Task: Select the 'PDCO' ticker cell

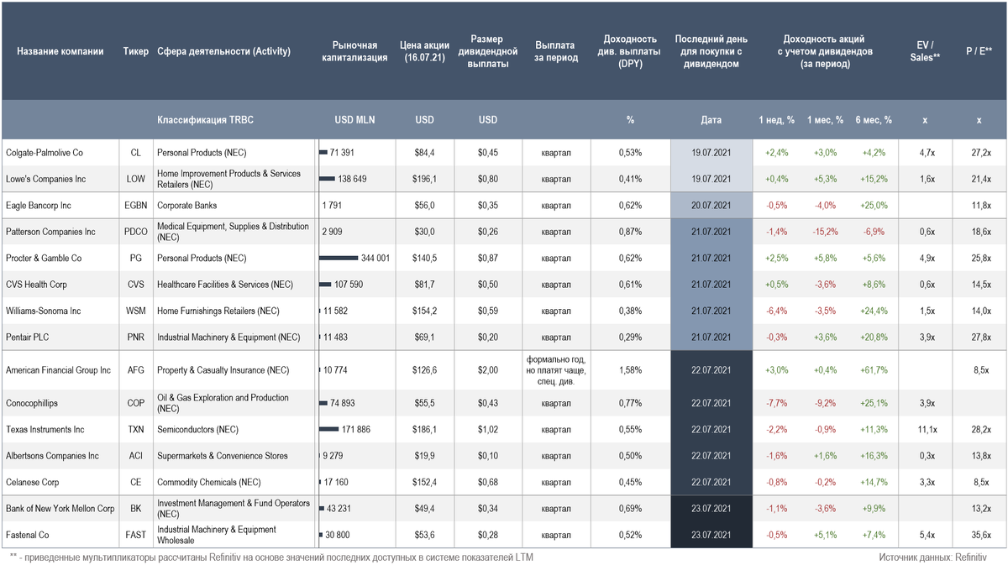Action: coord(136,232)
